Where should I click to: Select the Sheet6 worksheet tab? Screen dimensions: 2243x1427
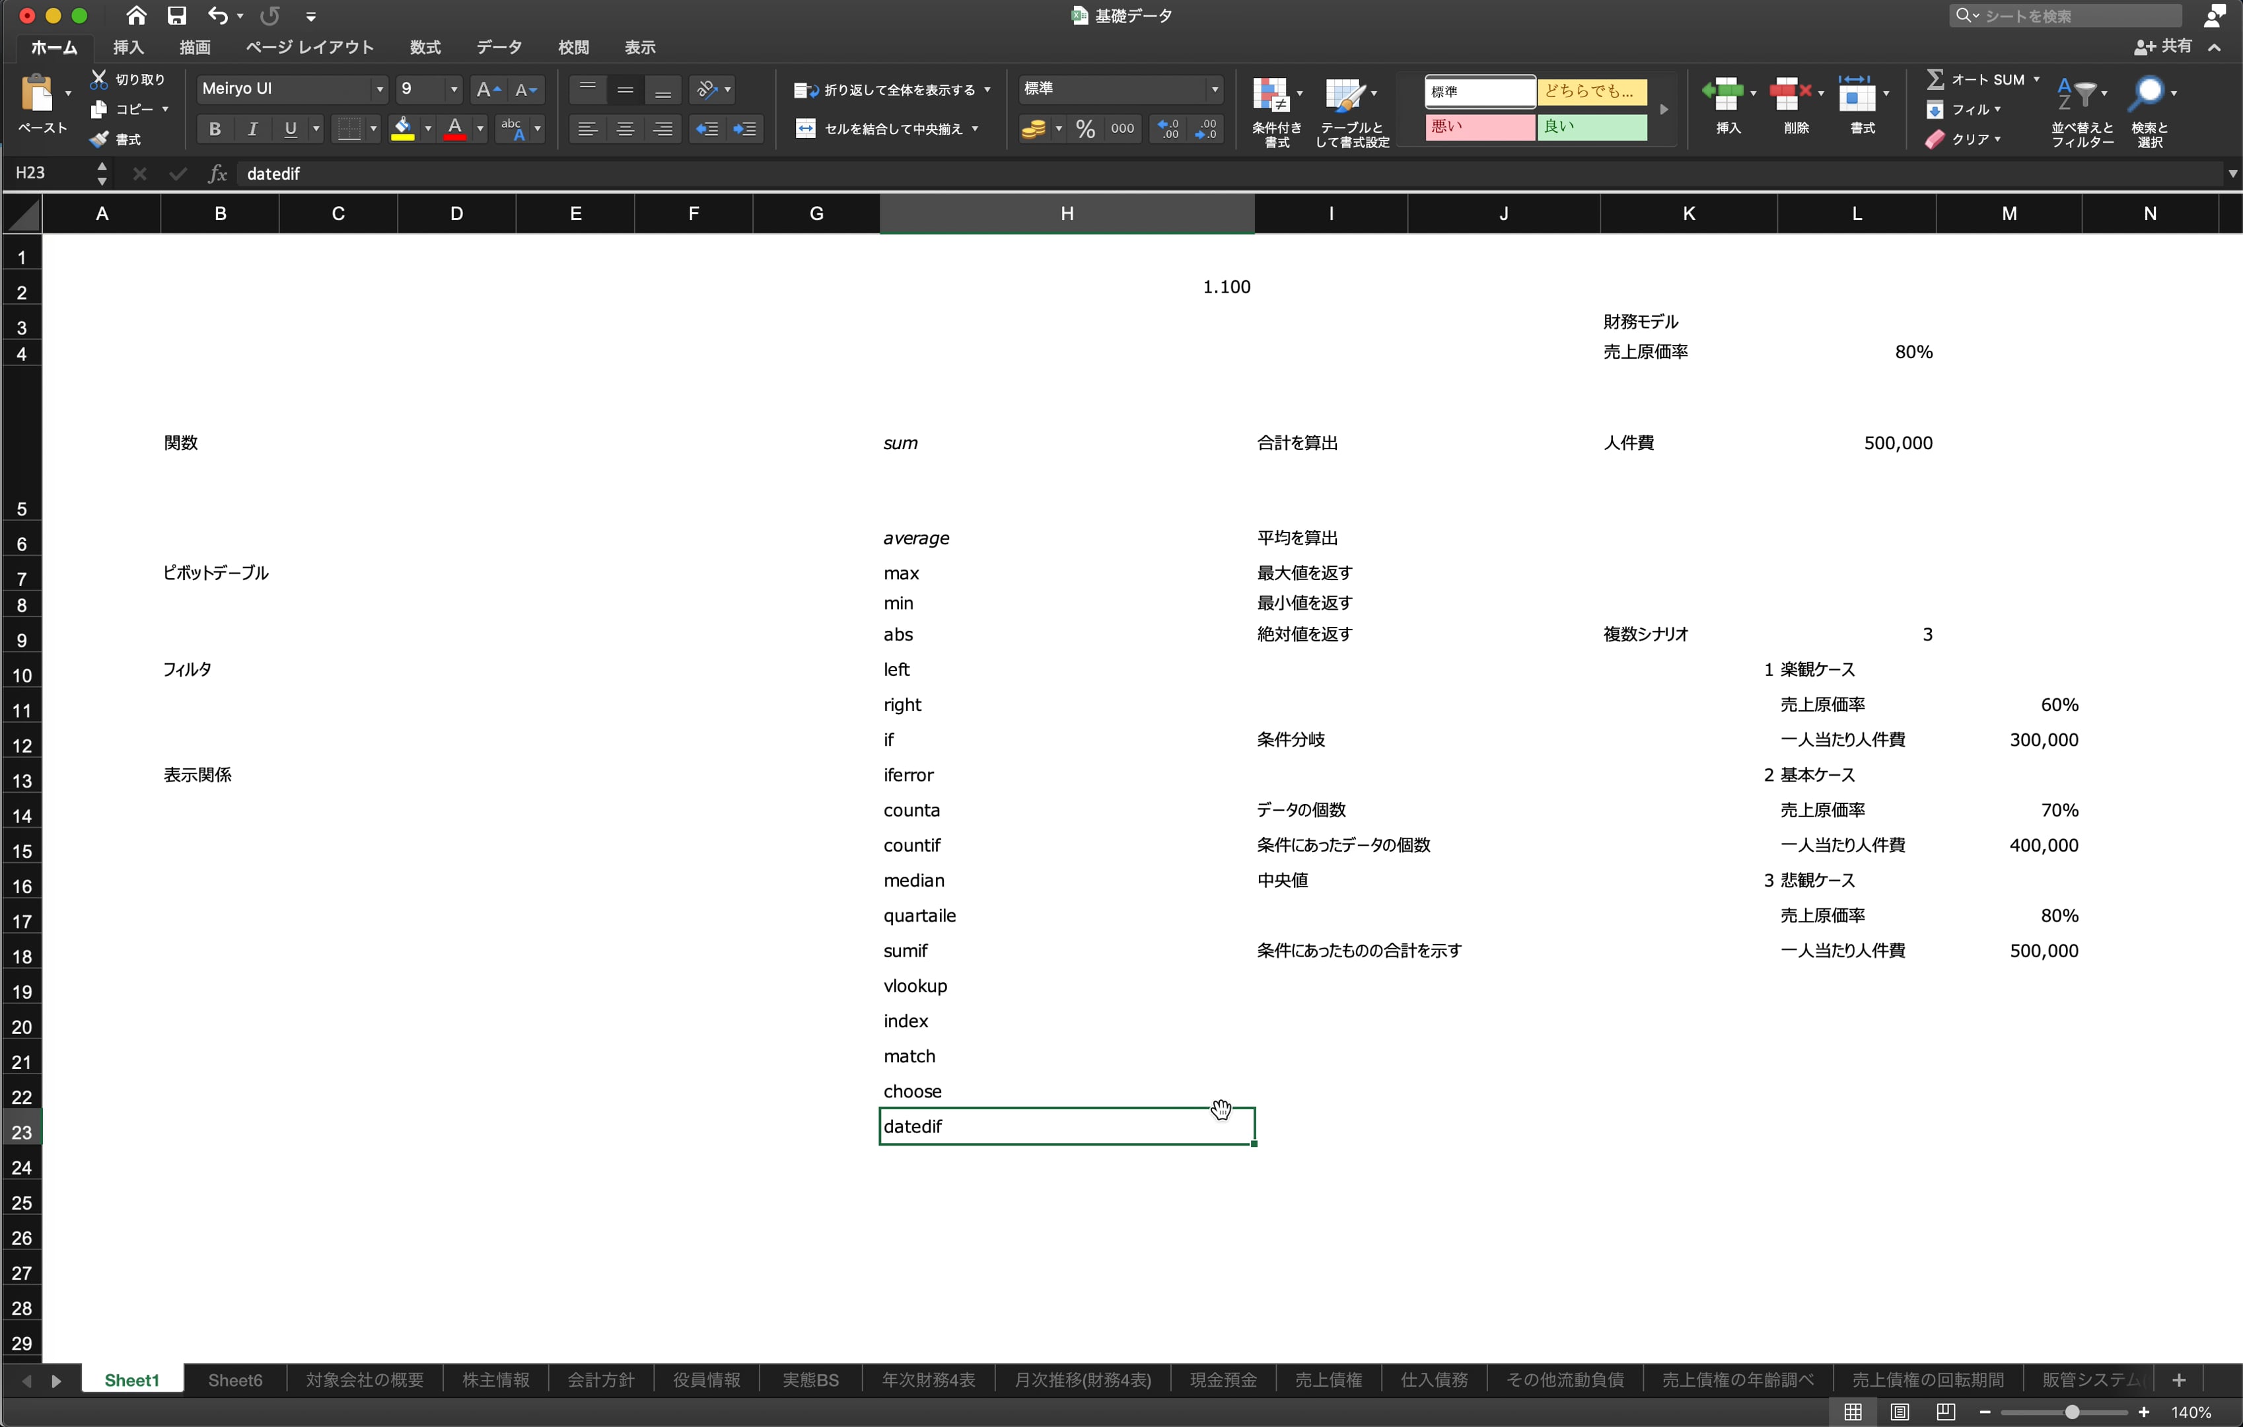pyautogui.click(x=234, y=1379)
